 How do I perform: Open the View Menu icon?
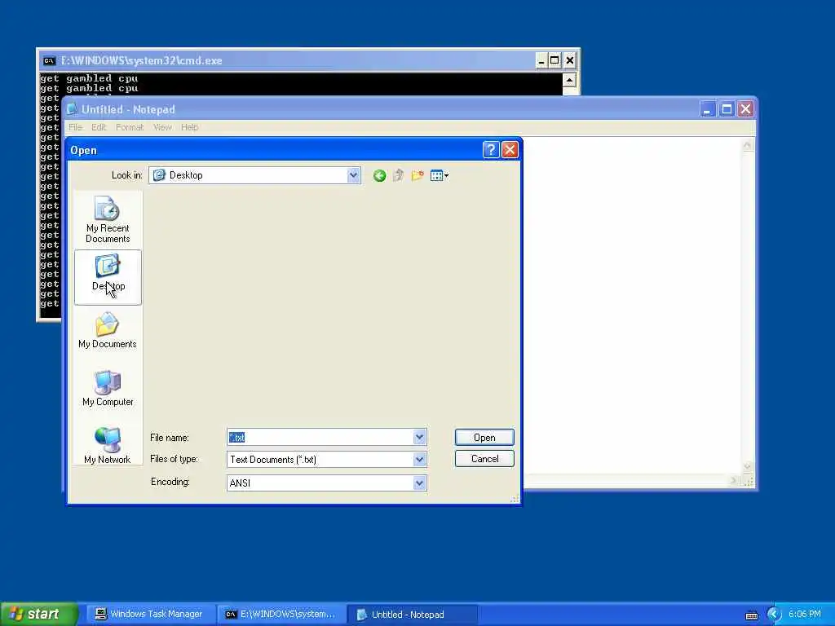[440, 176]
